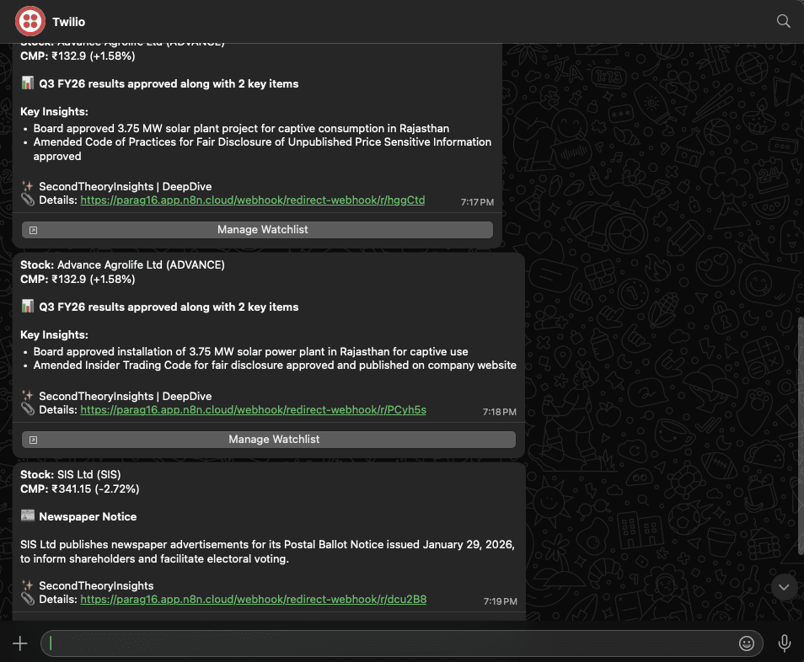Click external-link icon on second Manage Watchlist
This screenshot has width=804, height=662.
click(x=34, y=440)
